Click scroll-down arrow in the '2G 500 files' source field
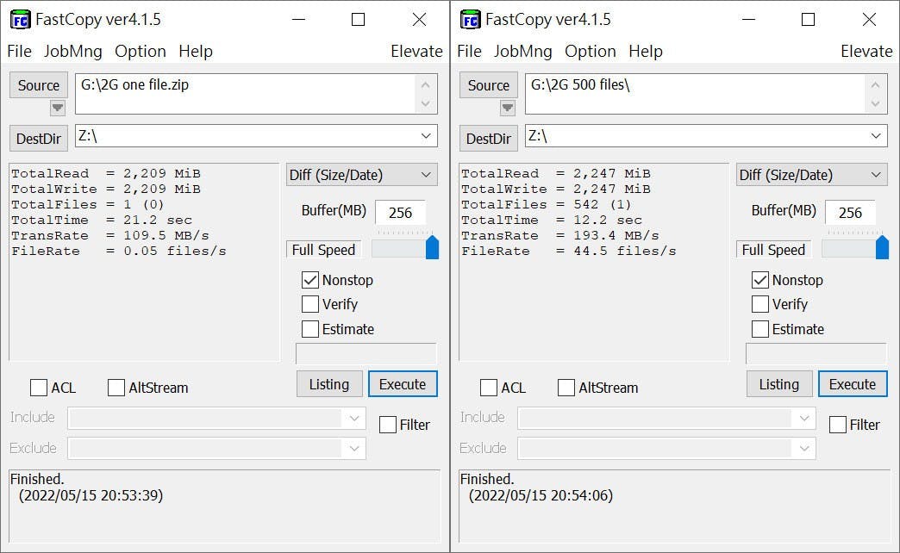The image size is (900, 553). tap(875, 103)
